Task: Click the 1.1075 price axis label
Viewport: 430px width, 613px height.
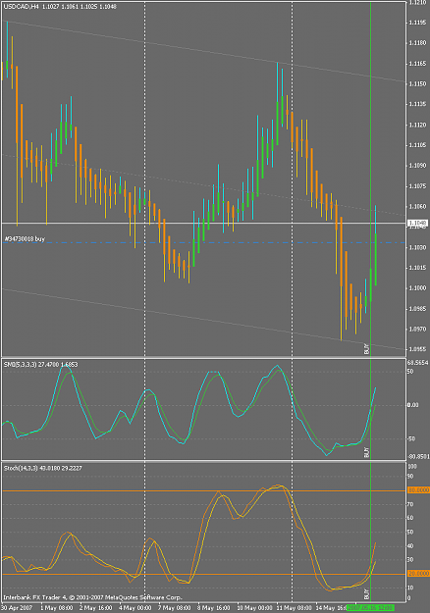Action: point(417,186)
